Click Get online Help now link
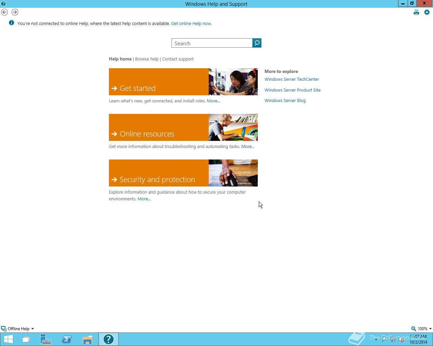This screenshot has width=433, height=346. point(191,23)
